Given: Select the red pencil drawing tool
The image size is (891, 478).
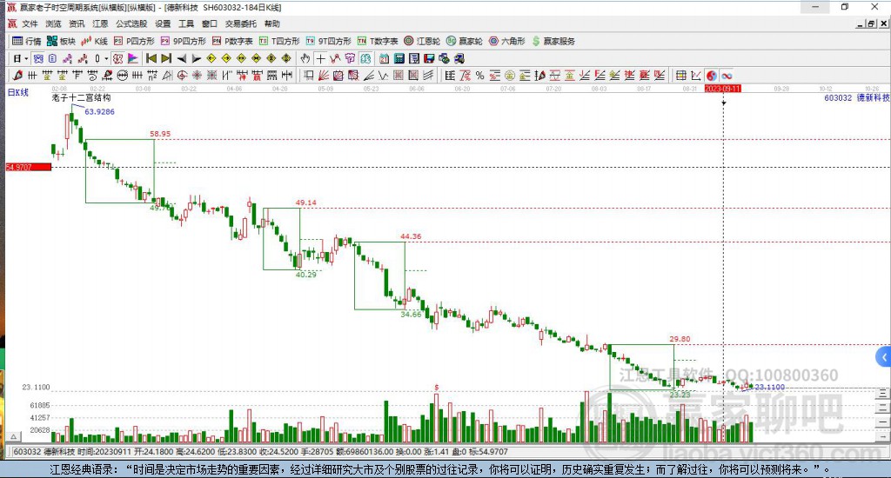Looking at the screenshot, I should (17, 75).
